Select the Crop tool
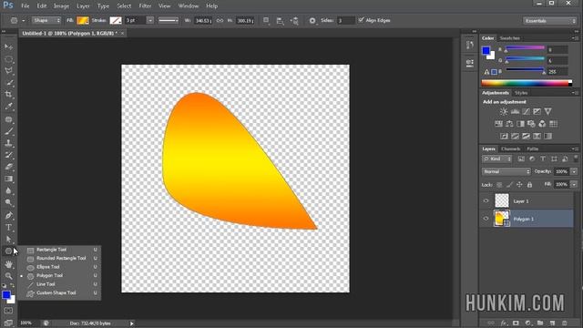Screen dimensions: 583x328 click(x=8, y=95)
